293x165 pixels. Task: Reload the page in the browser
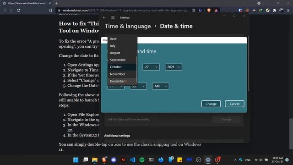[18, 10]
